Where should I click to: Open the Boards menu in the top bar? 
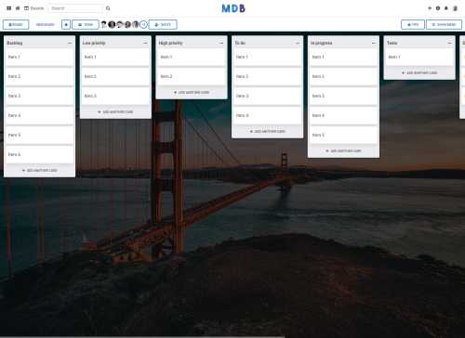pos(34,8)
